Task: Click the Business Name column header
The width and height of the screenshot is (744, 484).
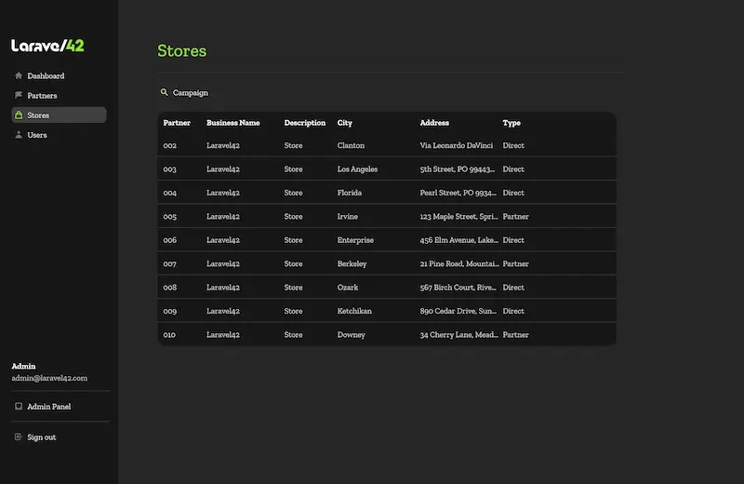Action: click(233, 123)
